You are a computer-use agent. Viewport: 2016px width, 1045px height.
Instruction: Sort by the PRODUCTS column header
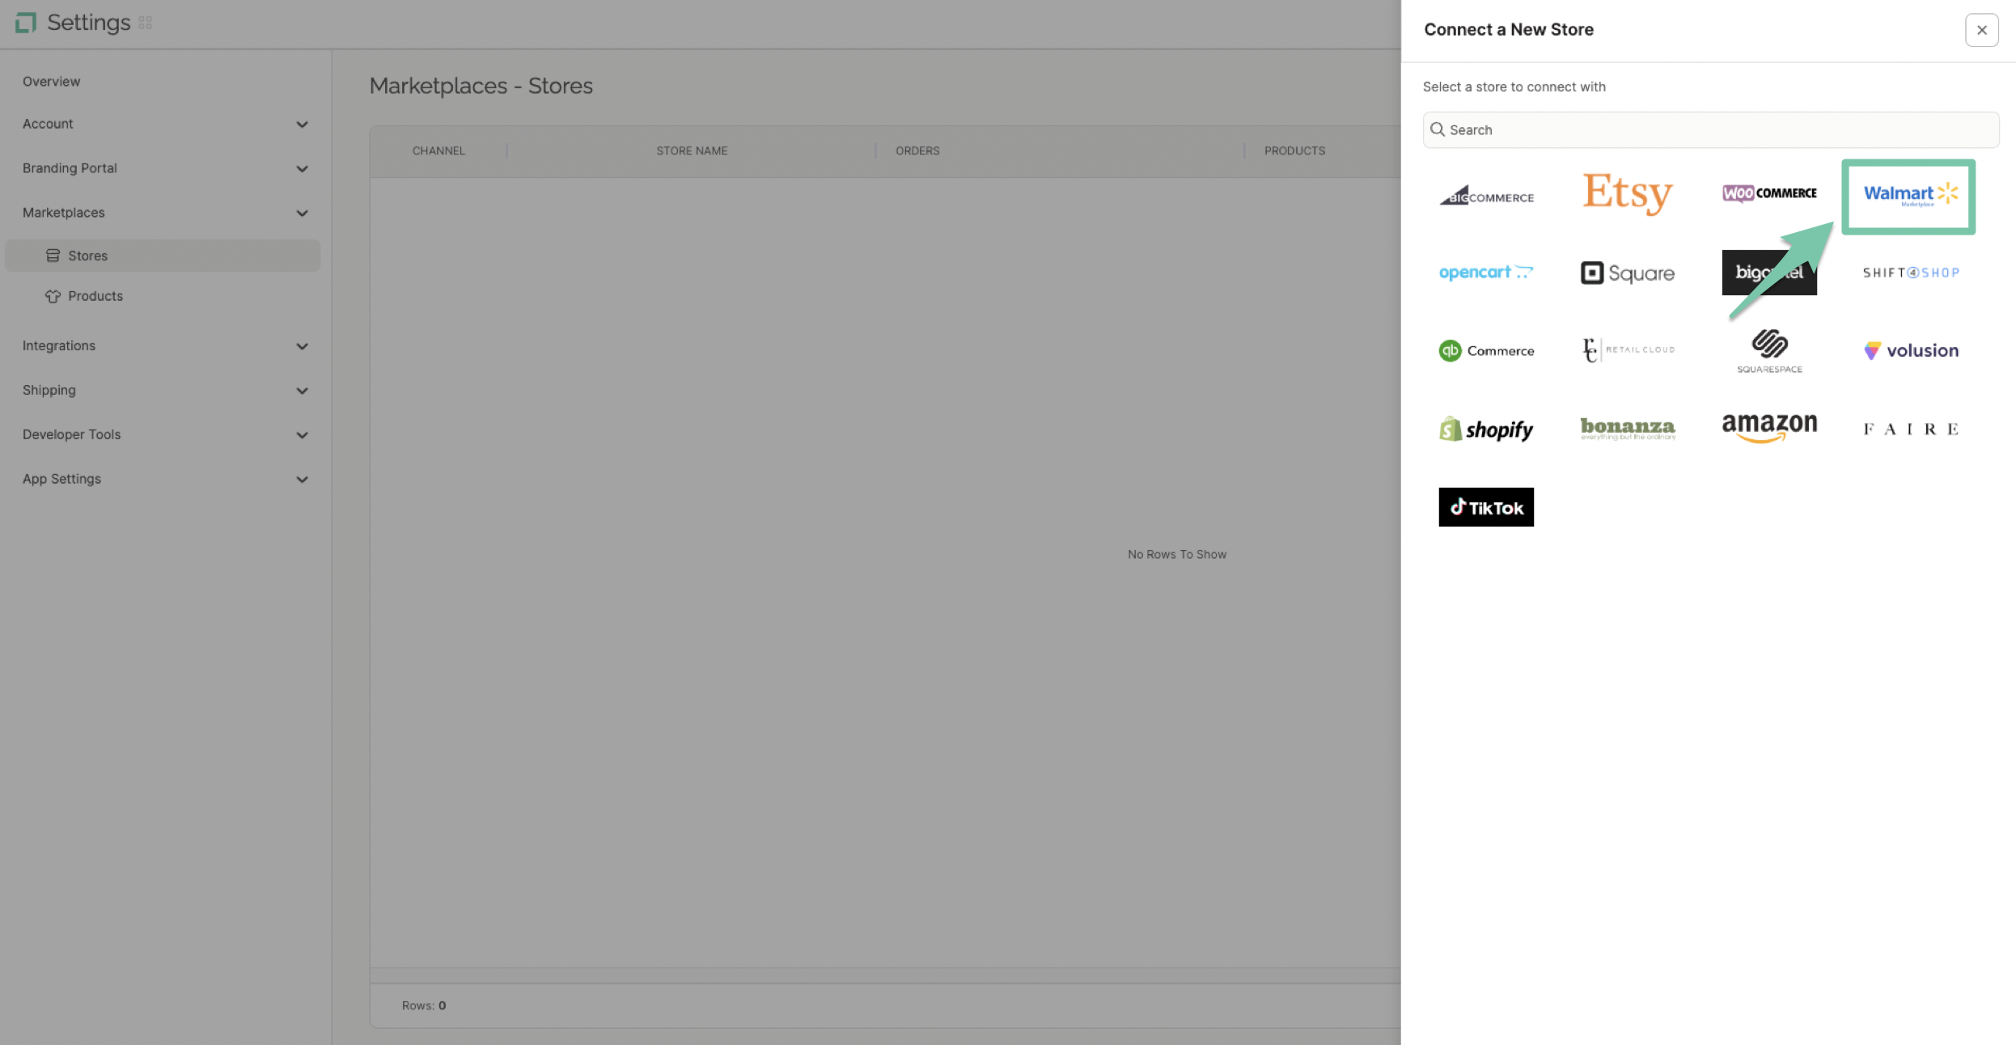[x=1294, y=150]
